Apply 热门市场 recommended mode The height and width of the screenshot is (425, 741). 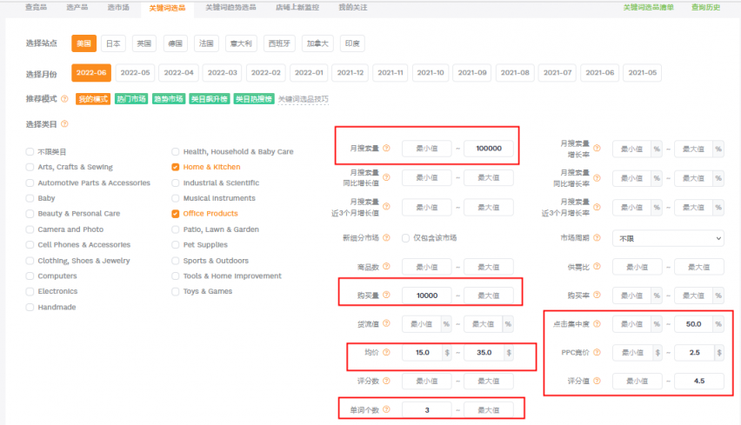point(131,99)
